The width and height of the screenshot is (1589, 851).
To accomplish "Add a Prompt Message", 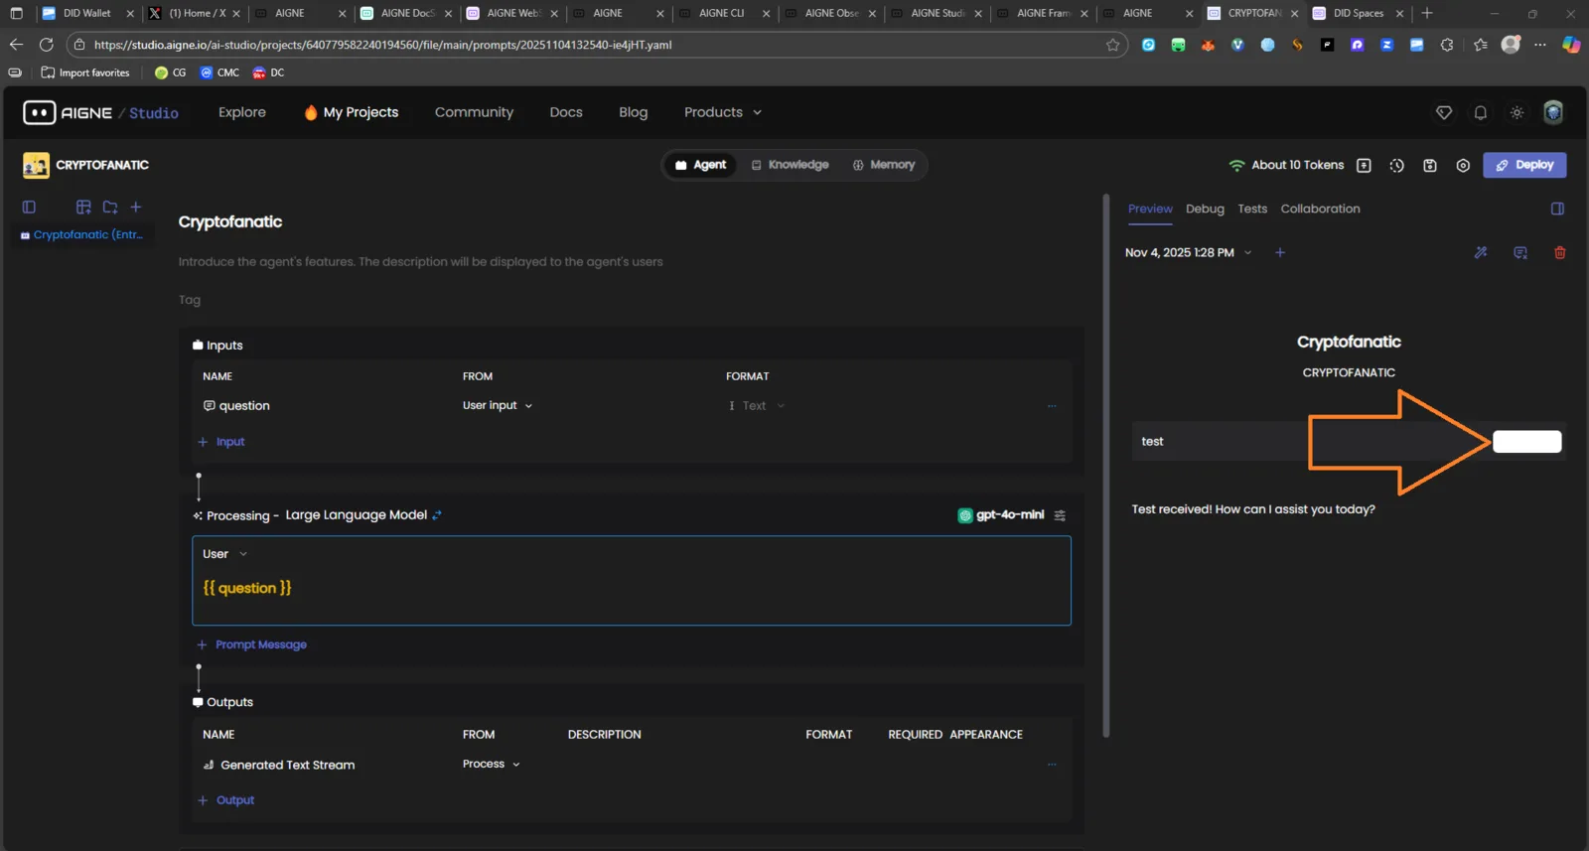I will pos(251,645).
